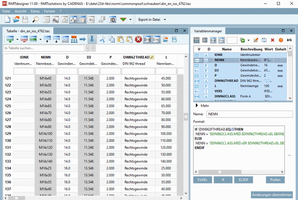Open the Extras menu

(x=35, y=11)
